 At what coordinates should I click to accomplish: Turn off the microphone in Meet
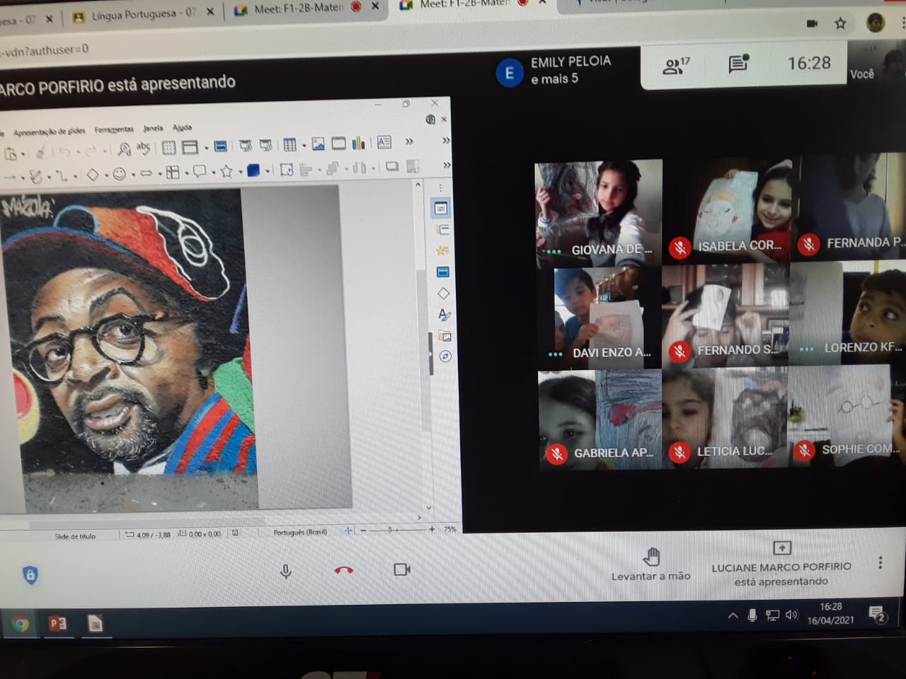click(x=286, y=571)
